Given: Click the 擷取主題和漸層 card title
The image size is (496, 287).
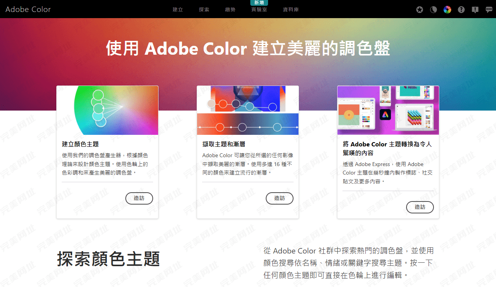Looking at the screenshot, I should [x=224, y=144].
